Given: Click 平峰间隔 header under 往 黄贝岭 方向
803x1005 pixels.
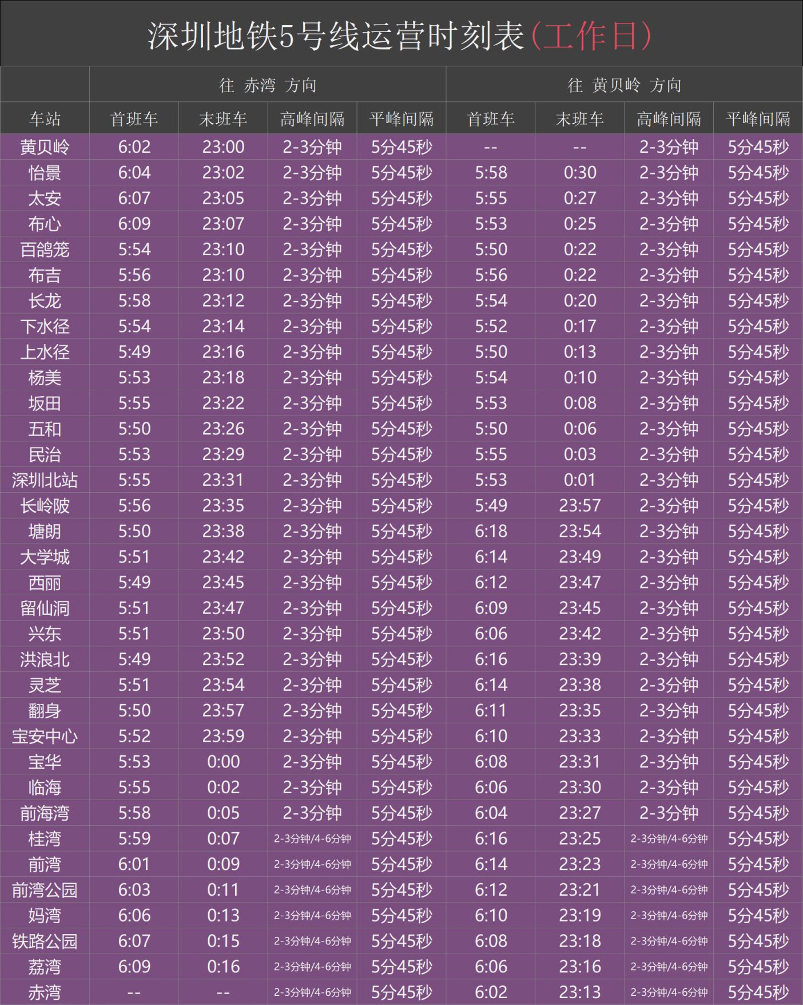Looking at the screenshot, I should tap(758, 119).
